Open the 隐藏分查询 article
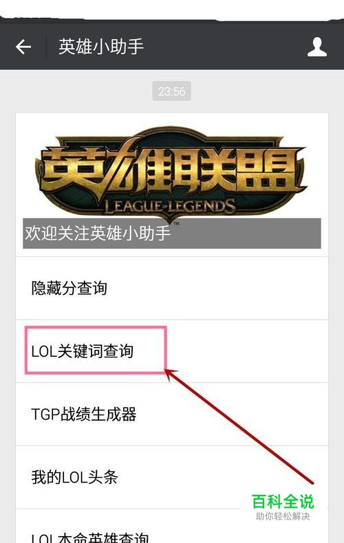Image resolution: width=344 pixels, height=543 pixels. coord(171,289)
